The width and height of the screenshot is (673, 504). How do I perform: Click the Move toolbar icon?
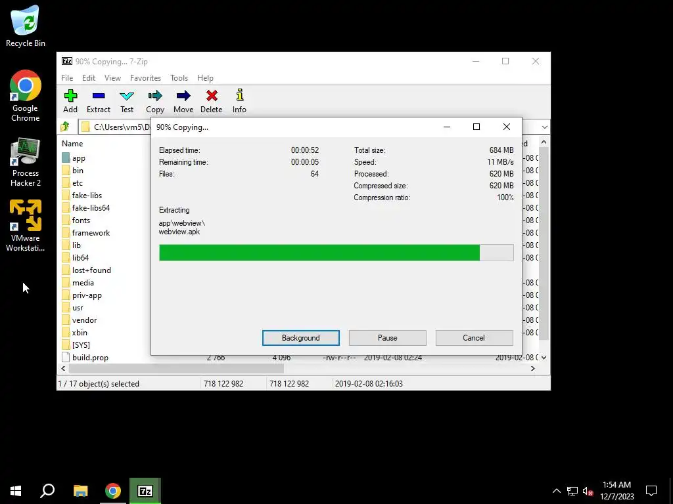(183, 101)
